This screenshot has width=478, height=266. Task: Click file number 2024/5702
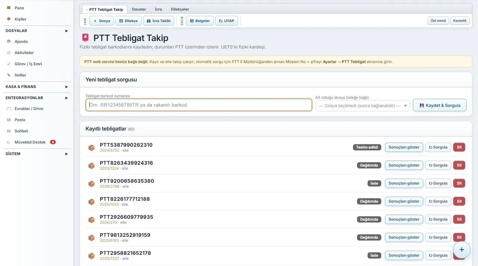pyautogui.click(x=109, y=150)
